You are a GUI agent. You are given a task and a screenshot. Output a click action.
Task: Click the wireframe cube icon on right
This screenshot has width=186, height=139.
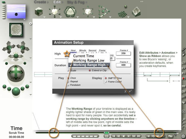(x=183, y=111)
